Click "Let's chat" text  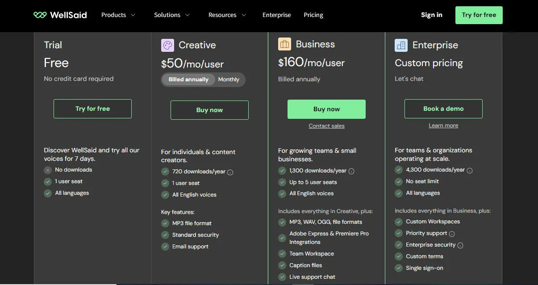(409, 79)
